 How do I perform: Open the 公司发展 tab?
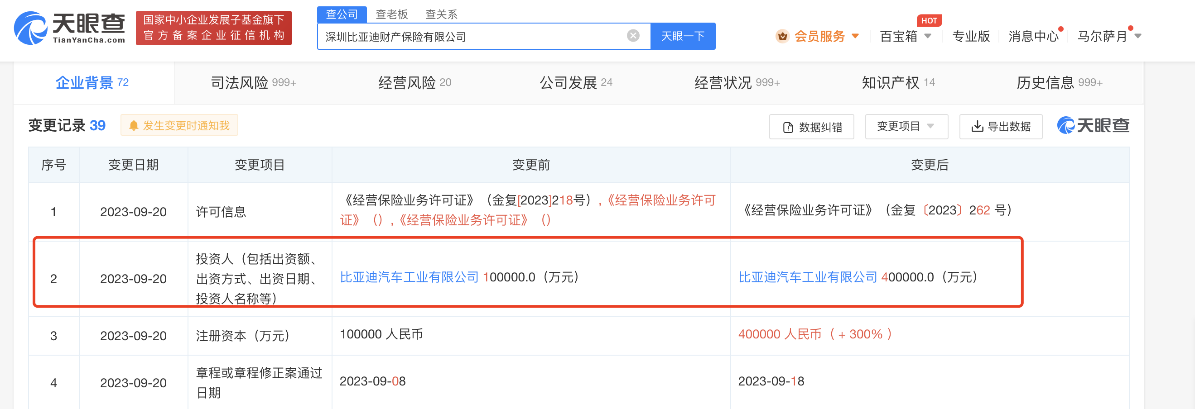pyautogui.click(x=576, y=83)
